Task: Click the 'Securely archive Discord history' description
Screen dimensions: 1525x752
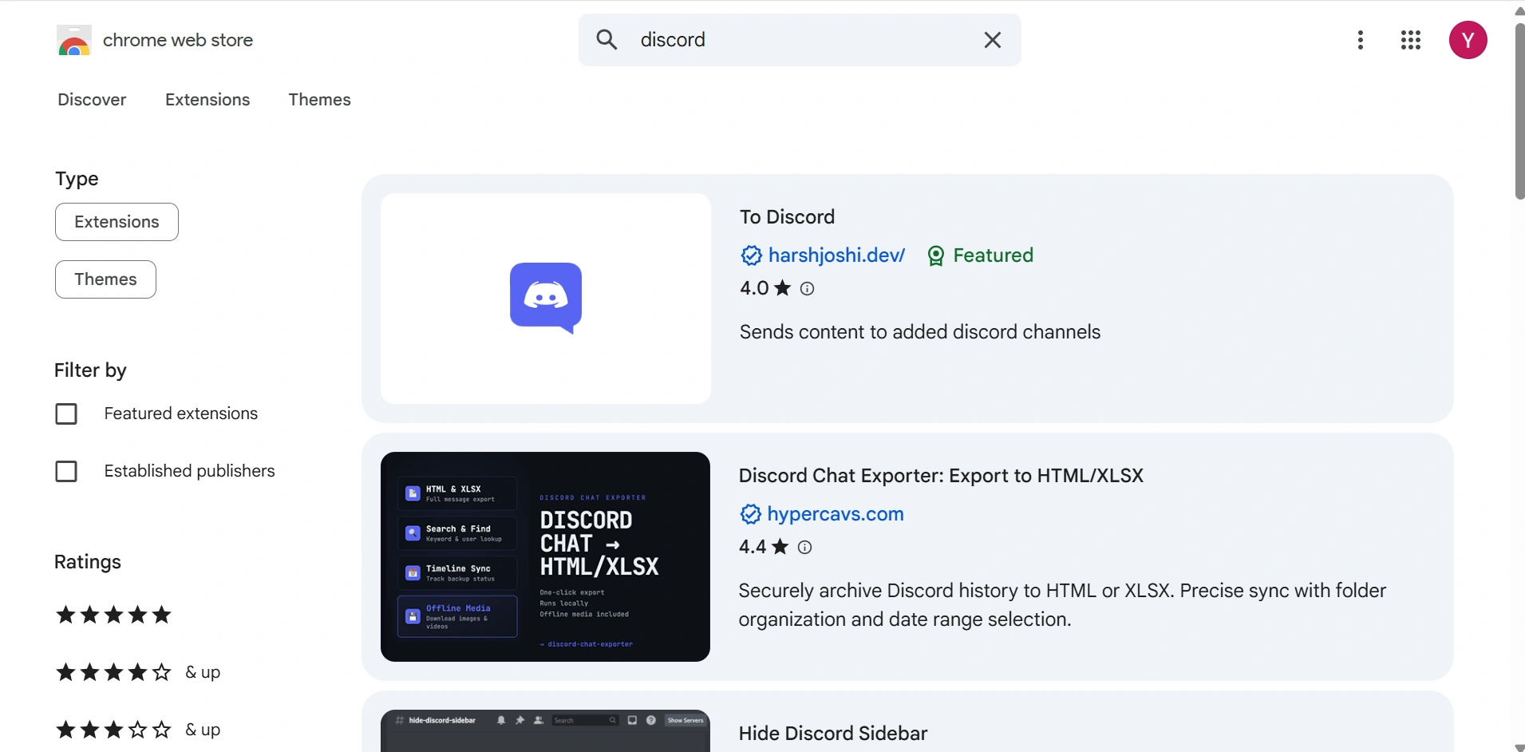Action: [x=1063, y=605]
